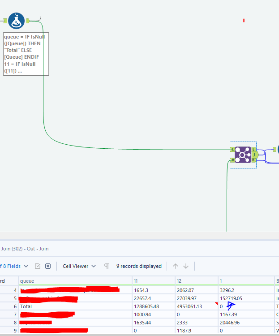
Task: Click the Join tool's L input anchor
Action: click(x=232, y=150)
